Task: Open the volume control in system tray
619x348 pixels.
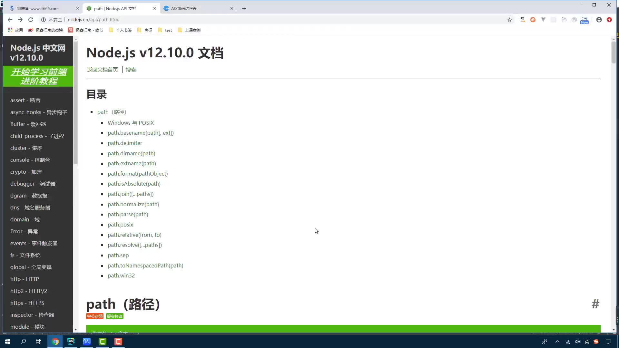Action: pos(577,342)
